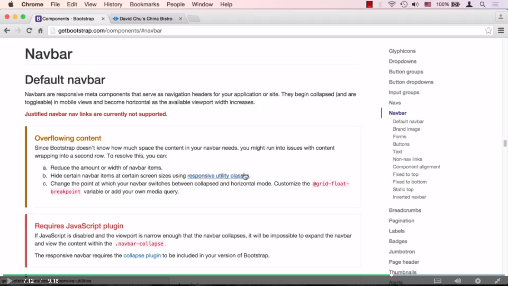
Task: Reload the page with the refresh icon
Action: tap(29, 31)
